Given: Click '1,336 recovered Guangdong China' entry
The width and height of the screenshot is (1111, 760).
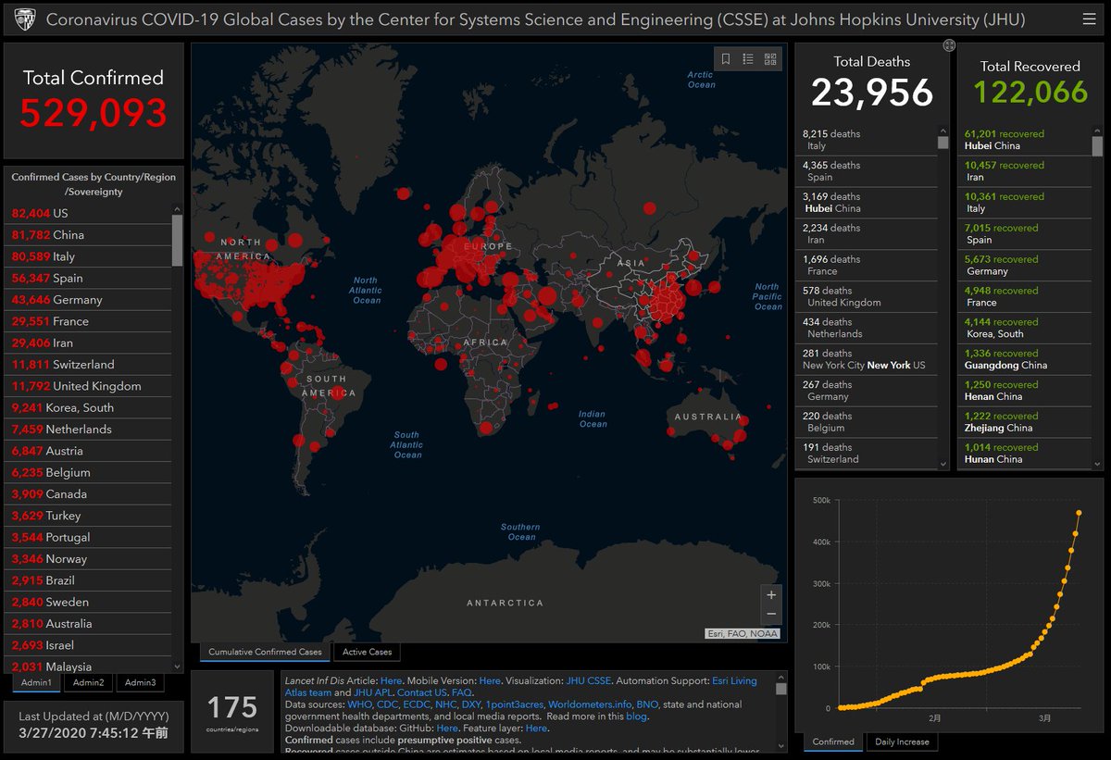Looking at the screenshot, I should point(1024,359).
